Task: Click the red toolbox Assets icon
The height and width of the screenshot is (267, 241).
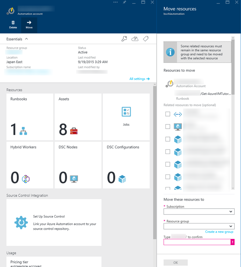Action: pos(74,131)
